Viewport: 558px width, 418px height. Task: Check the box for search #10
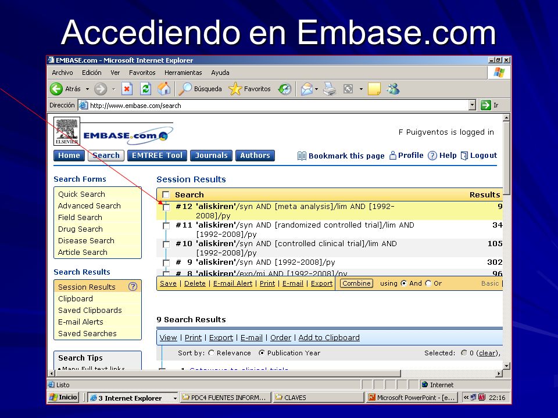point(166,244)
